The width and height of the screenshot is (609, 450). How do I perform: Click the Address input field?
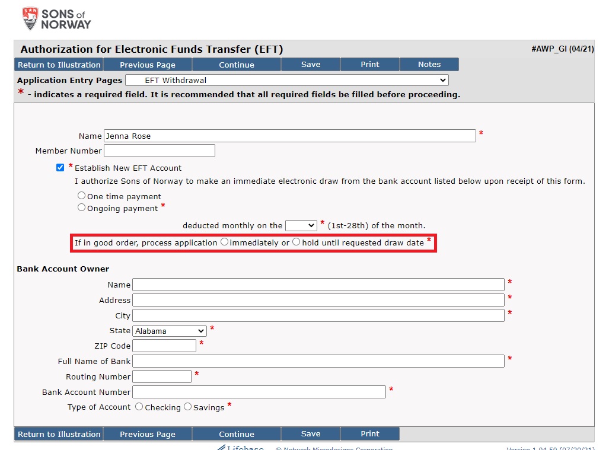318,300
